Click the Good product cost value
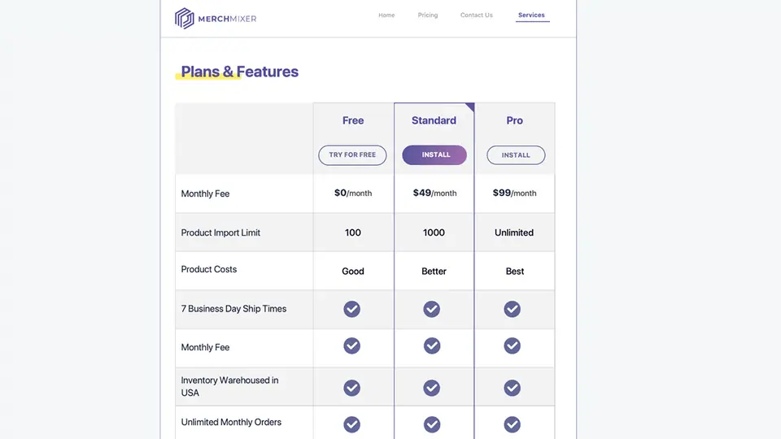Screen dimensions: 781x439 (353, 272)
